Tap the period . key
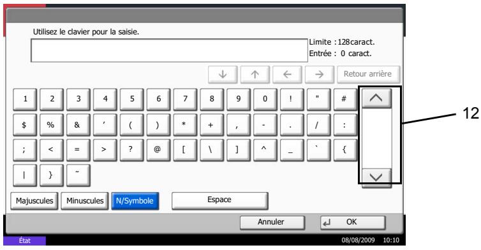This screenshot has height=250, width=481. 292,125
